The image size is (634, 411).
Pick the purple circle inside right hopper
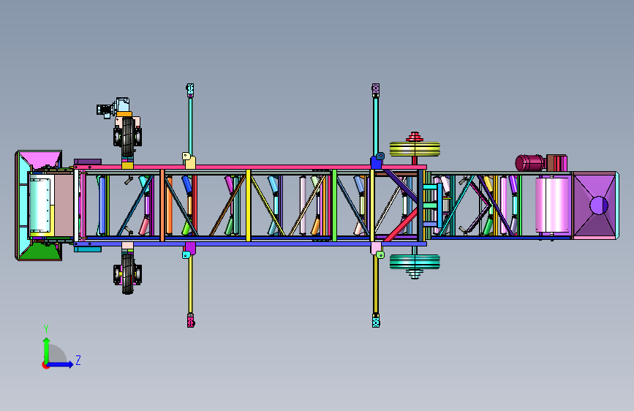pyautogui.click(x=598, y=205)
